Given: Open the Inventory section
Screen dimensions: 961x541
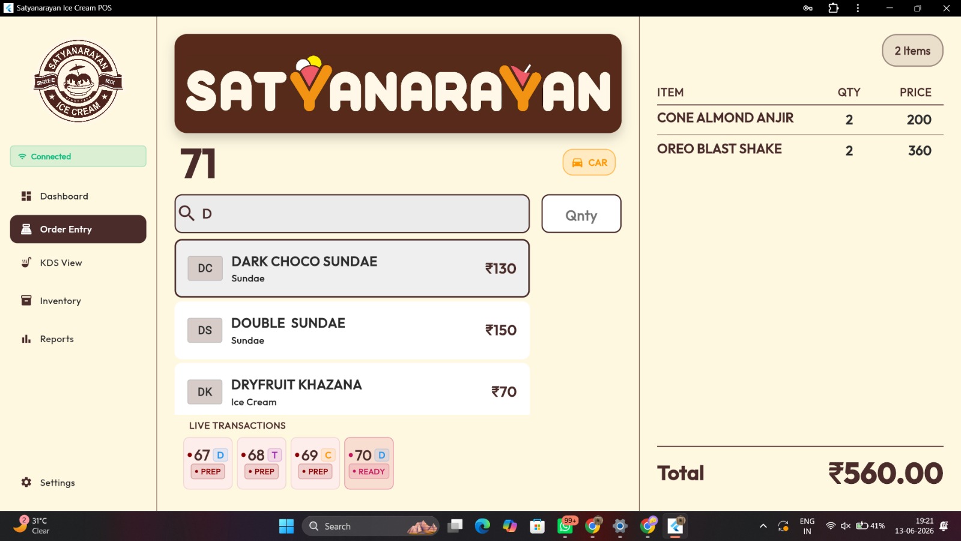Looking at the screenshot, I should pos(78,301).
